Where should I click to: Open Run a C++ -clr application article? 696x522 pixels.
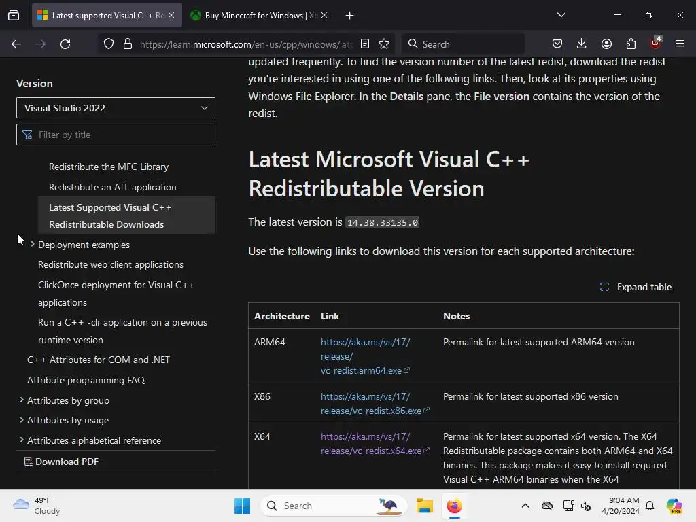(x=122, y=331)
